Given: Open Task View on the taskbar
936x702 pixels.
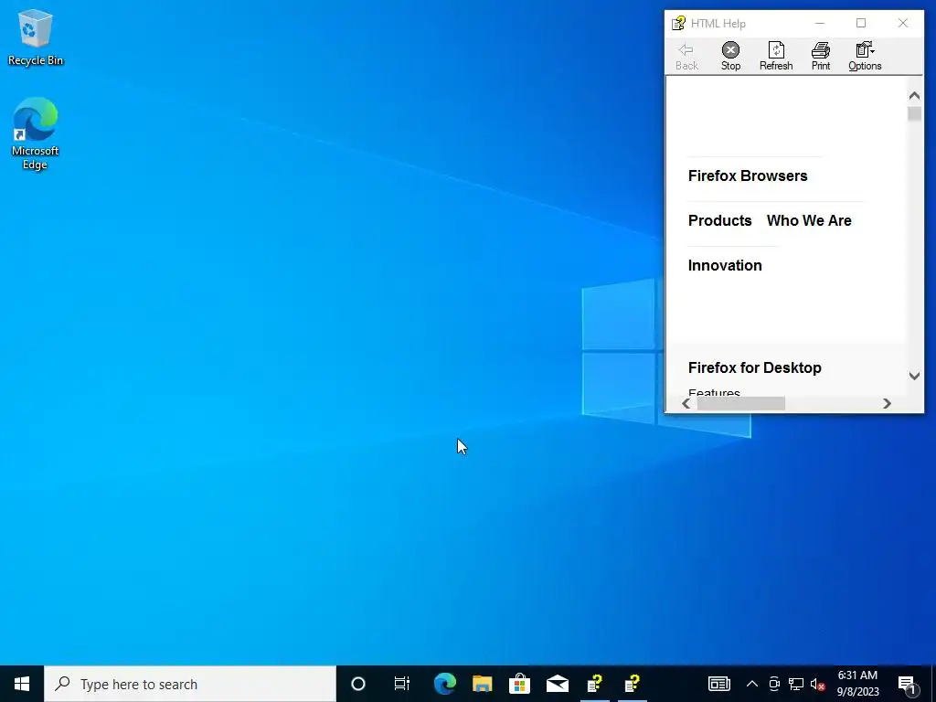Looking at the screenshot, I should (402, 684).
